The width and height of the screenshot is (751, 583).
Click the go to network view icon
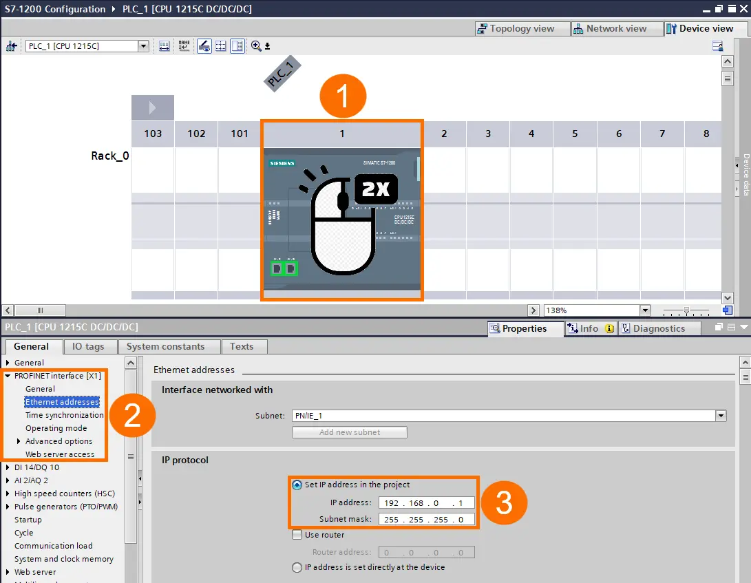point(12,46)
